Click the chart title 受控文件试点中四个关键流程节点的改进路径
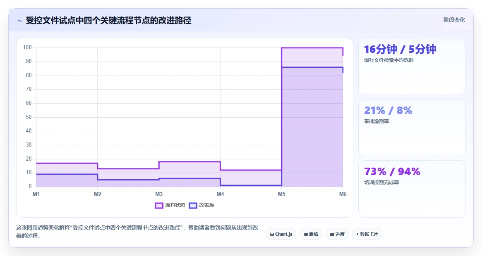The height and width of the screenshot is (256, 482). [108, 21]
